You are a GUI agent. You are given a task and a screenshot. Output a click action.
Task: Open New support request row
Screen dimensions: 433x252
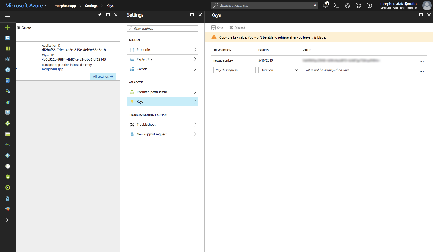tap(163, 134)
